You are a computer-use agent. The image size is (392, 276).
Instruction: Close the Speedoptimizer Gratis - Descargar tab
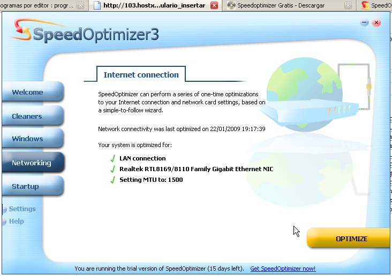[x=348, y=5]
